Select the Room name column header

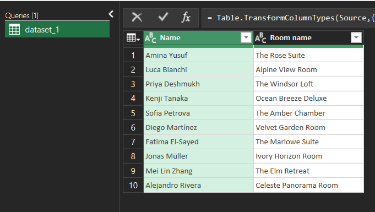[308, 38]
